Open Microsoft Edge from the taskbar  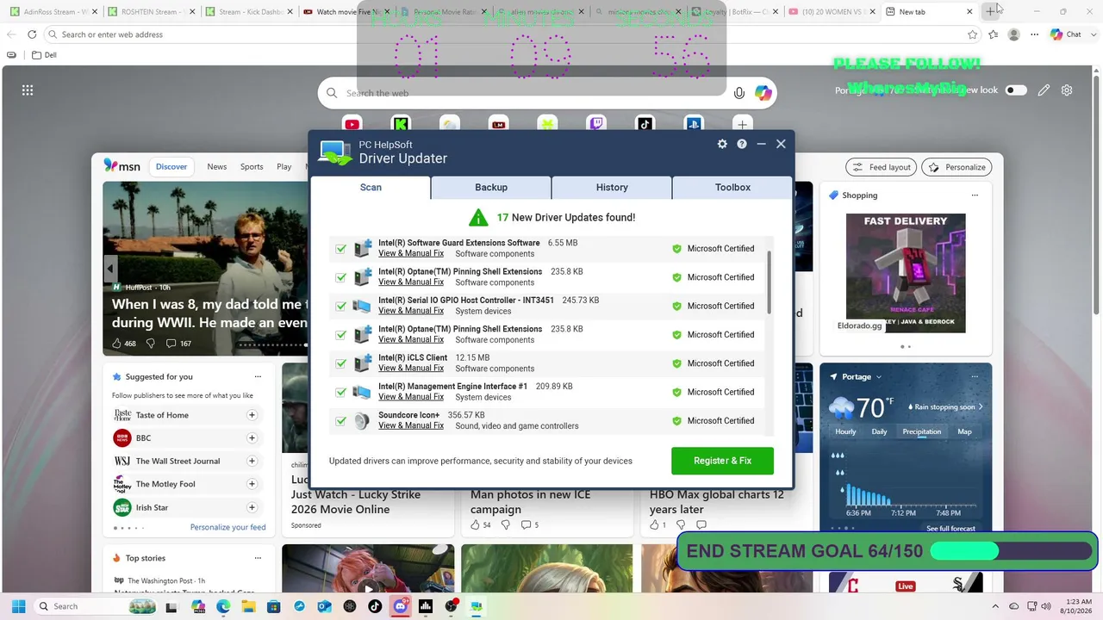[224, 606]
